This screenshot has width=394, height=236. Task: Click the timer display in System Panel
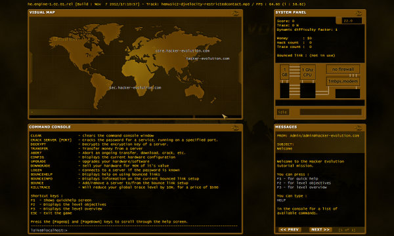click(x=352, y=21)
